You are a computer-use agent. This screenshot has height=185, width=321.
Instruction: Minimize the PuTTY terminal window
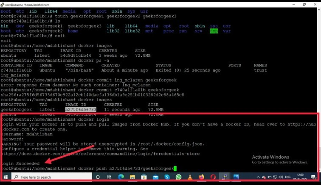click(293, 5)
